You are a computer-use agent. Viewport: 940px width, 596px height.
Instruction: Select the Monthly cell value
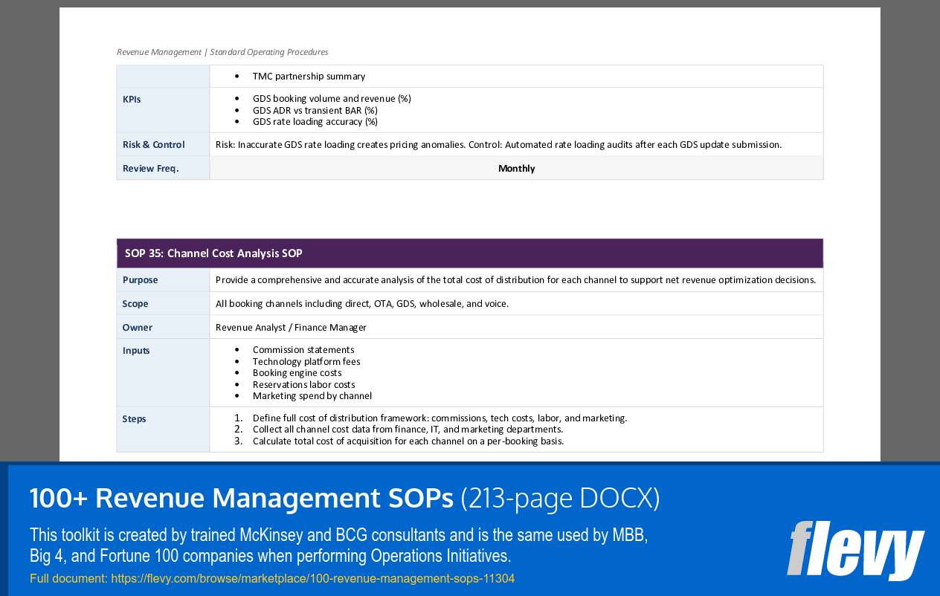516,168
